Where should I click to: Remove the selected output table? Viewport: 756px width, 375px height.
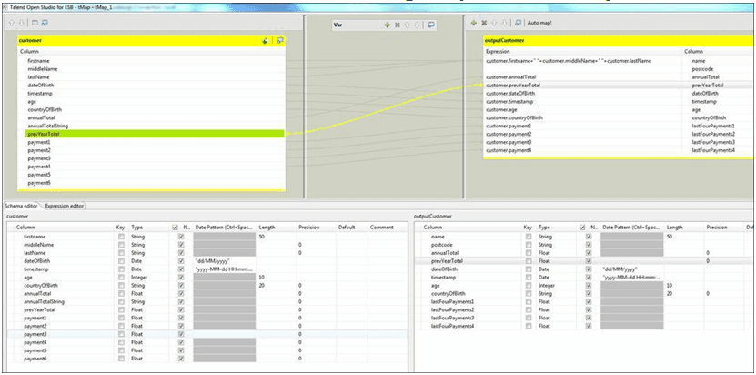483,22
